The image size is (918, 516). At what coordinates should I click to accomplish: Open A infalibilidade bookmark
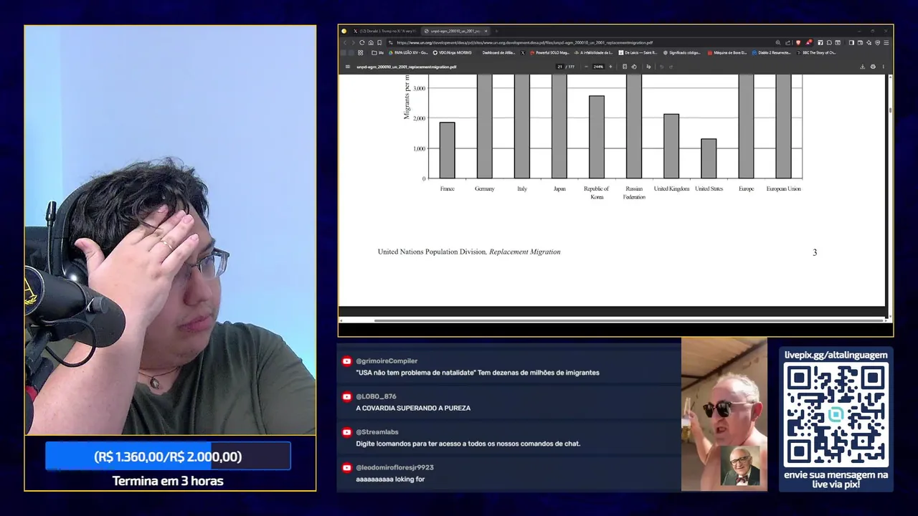[592, 52]
